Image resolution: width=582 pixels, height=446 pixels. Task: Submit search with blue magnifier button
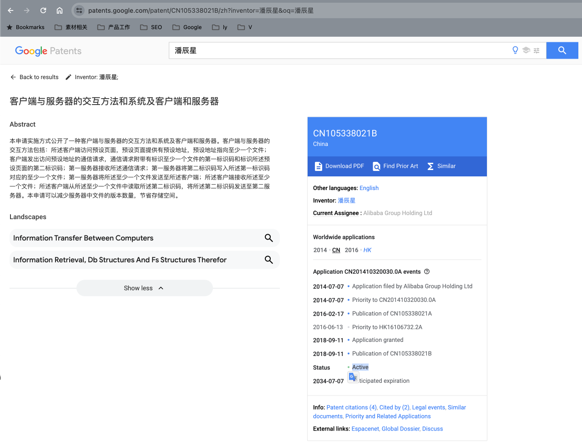[x=562, y=50]
